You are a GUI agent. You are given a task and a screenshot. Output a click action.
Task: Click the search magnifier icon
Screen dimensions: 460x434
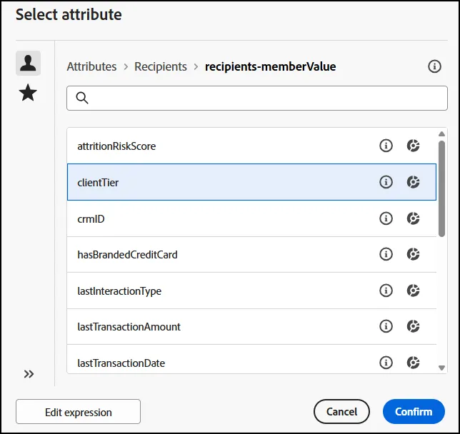click(82, 98)
